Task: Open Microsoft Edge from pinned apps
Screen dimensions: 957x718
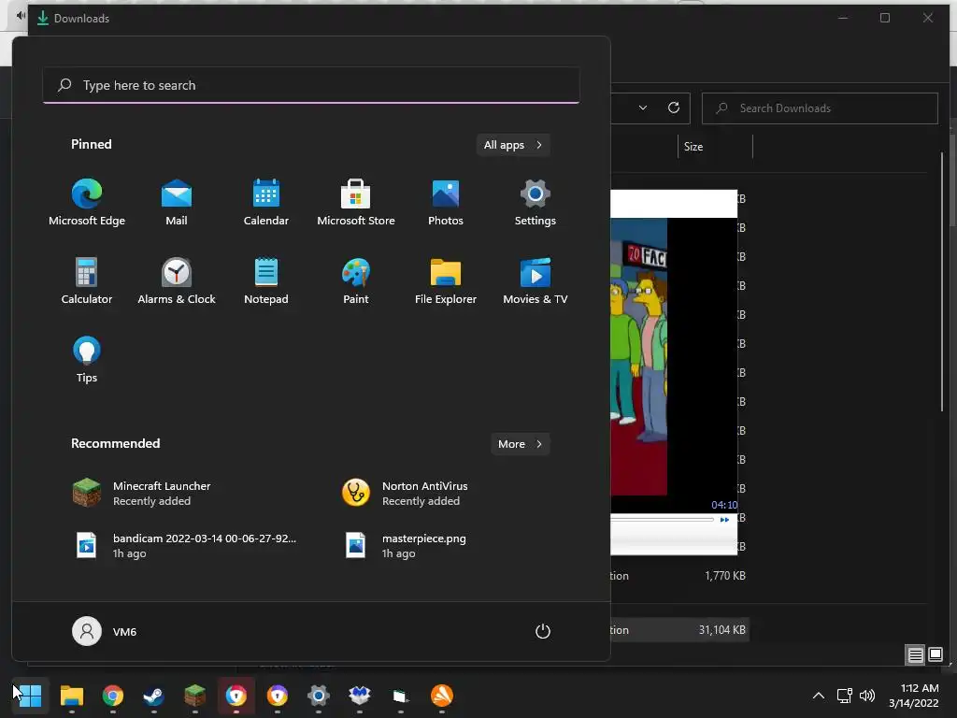Action: pyautogui.click(x=87, y=203)
